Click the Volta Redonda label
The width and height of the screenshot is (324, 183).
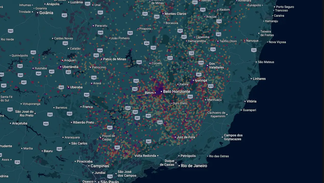point(145,156)
